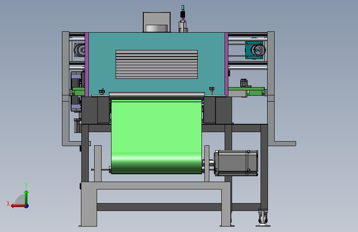Select the right knob at the cover's bottom edge

click(212, 90)
